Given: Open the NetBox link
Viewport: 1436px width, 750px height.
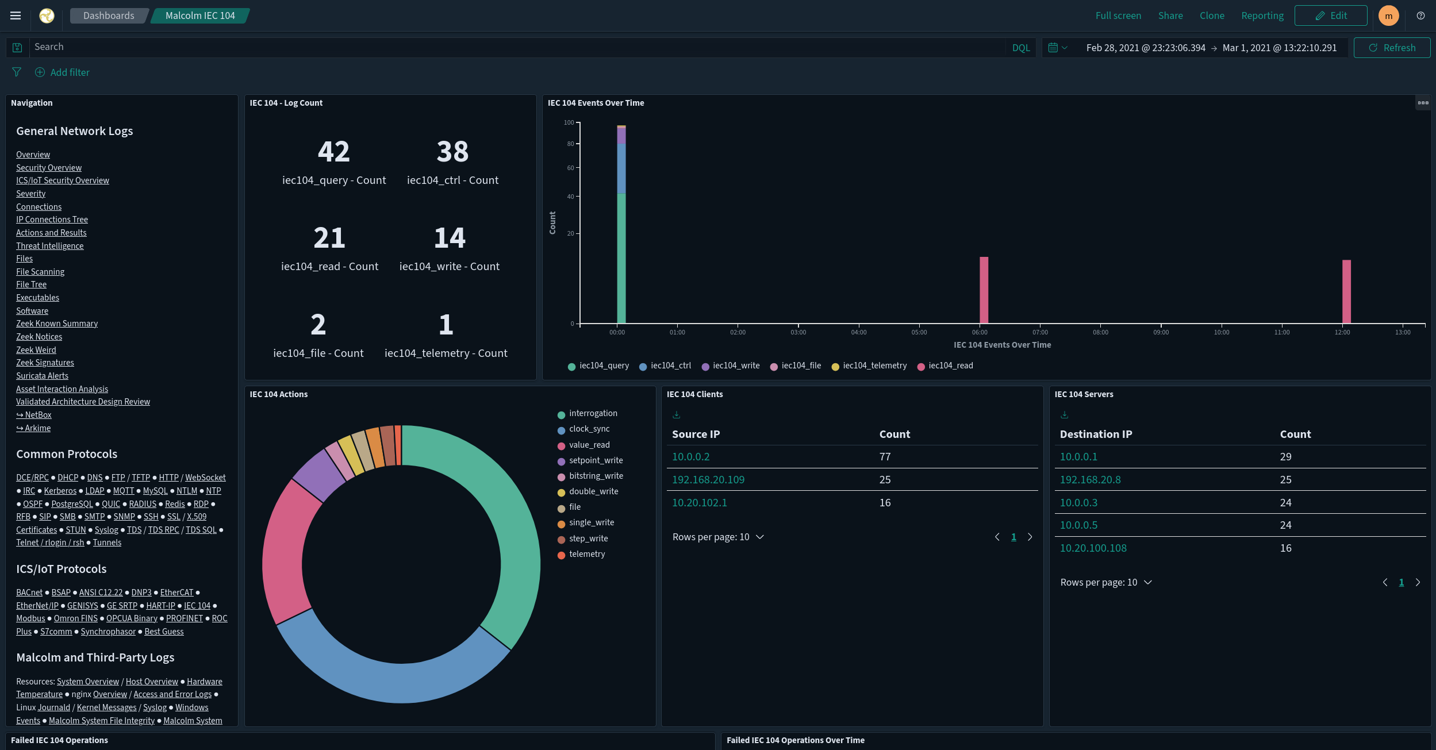Looking at the screenshot, I should click(34, 415).
